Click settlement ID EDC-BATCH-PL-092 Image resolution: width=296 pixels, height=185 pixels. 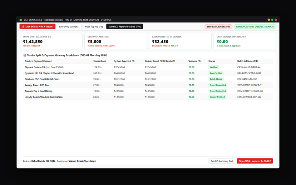tap(247, 79)
